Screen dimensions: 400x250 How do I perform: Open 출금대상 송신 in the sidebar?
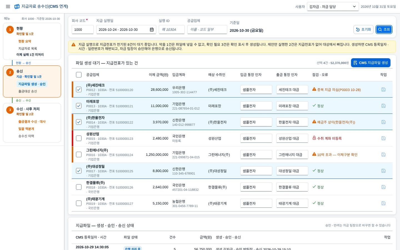click(27, 91)
